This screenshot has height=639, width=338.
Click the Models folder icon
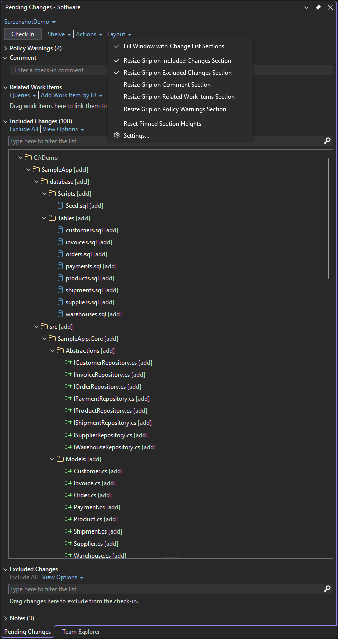[x=60, y=459]
